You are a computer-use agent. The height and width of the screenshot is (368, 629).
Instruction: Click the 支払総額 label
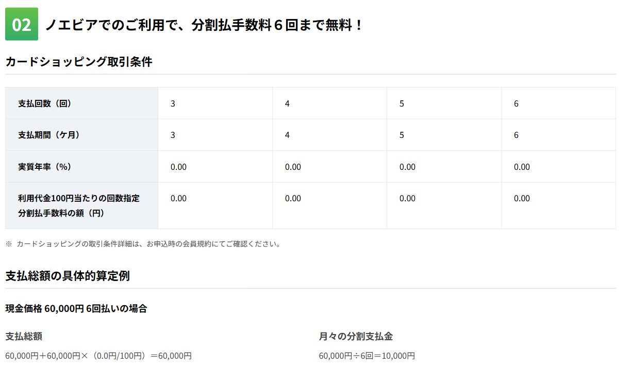[24, 337]
